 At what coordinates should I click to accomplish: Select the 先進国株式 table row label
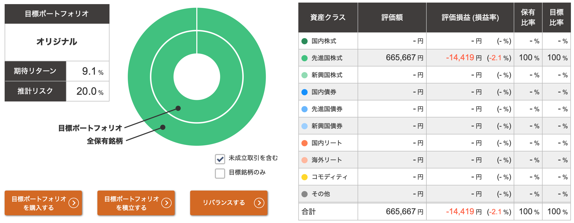point(327,58)
